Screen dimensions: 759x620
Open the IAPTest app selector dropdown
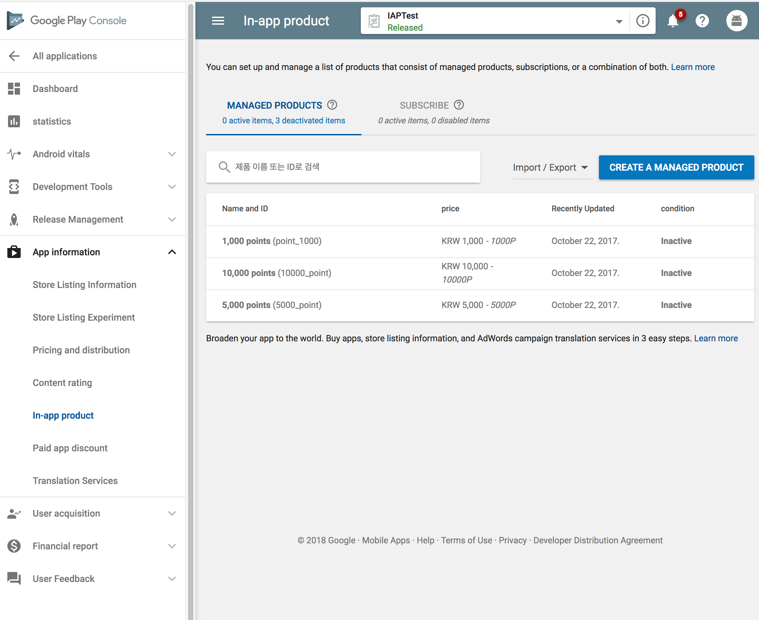point(619,21)
